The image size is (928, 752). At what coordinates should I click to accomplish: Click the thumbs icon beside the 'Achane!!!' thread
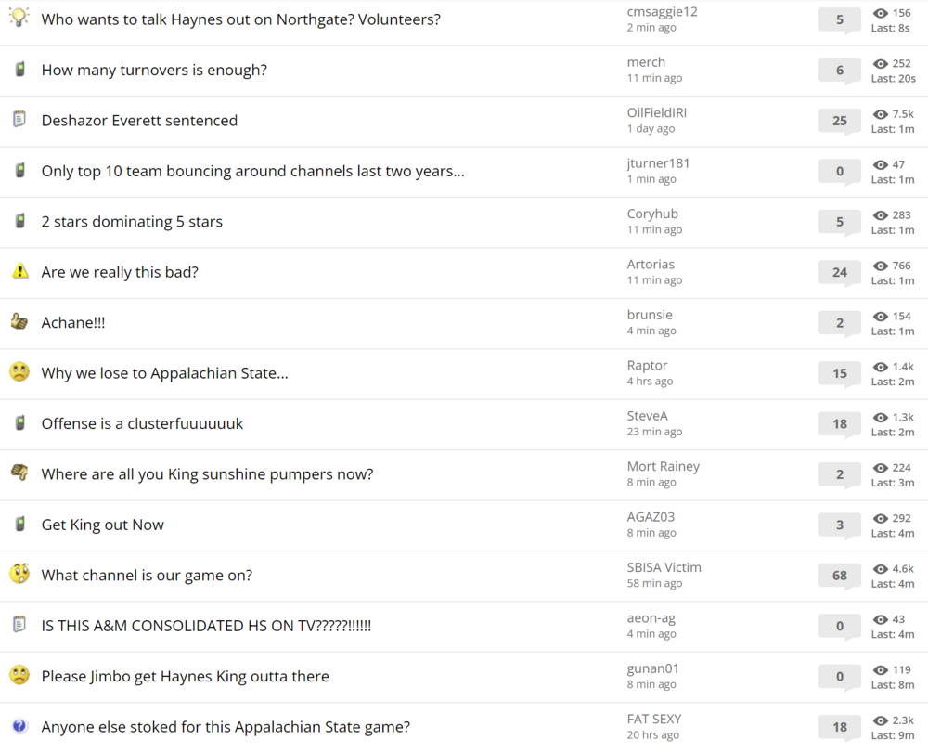click(19, 322)
